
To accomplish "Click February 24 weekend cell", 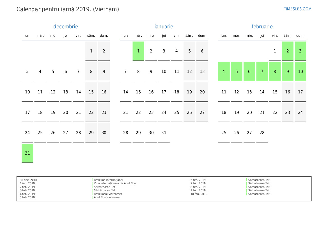I will pos(301,112).
